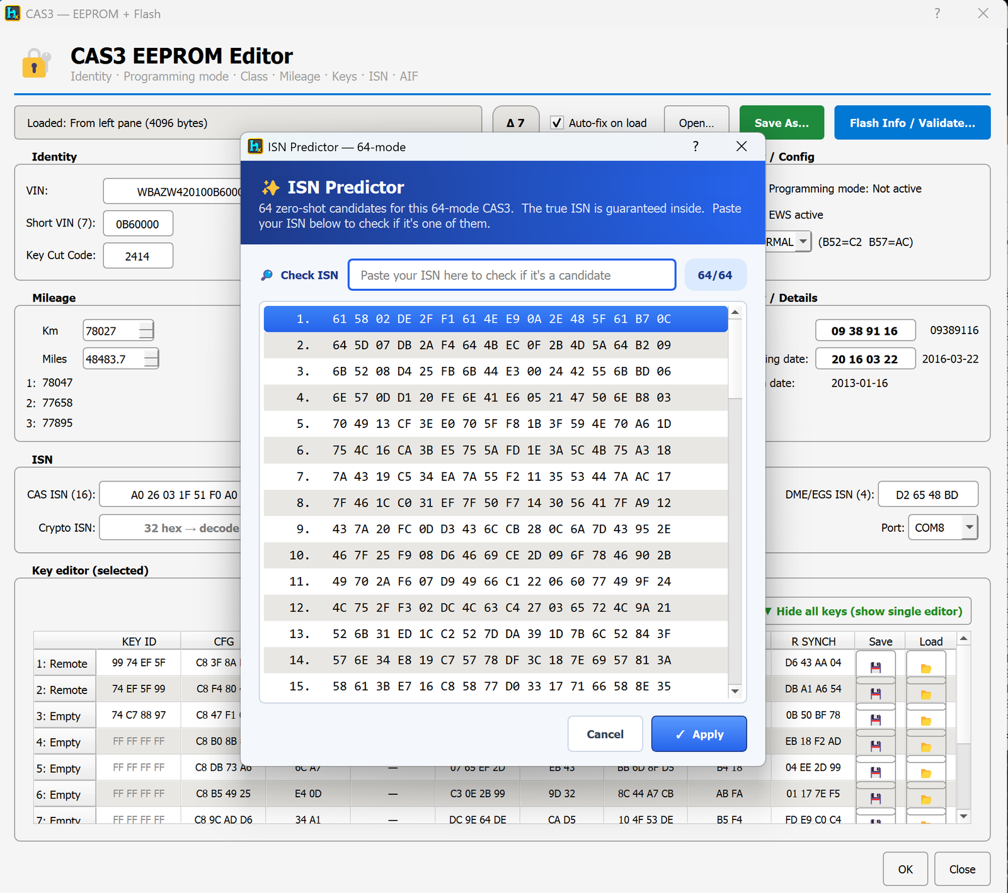Click the KEY ID column header
Screen dimensions: 1008x893
coord(139,641)
